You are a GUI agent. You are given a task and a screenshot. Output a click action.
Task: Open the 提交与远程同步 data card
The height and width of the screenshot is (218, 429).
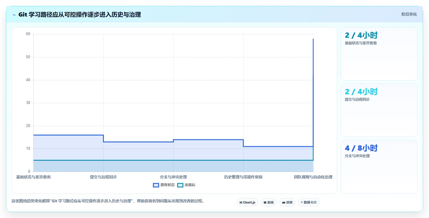[379, 110]
